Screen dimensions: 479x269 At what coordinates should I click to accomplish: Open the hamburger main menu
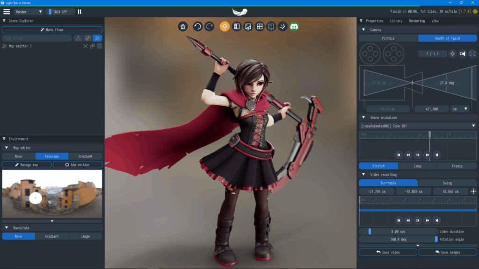point(7,12)
